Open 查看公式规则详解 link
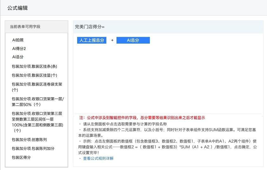Screen dimensions: 267x170 coord(98,159)
